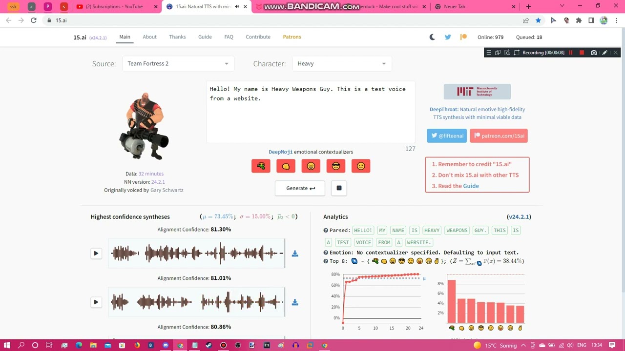Viewport: 625px width, 351px height.
Task: Click the help icon next to Emotion
Action: (x=326, y=253)
